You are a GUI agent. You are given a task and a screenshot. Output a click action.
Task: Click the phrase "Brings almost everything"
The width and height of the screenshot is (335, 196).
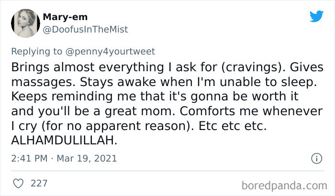[x=88, y=67]
